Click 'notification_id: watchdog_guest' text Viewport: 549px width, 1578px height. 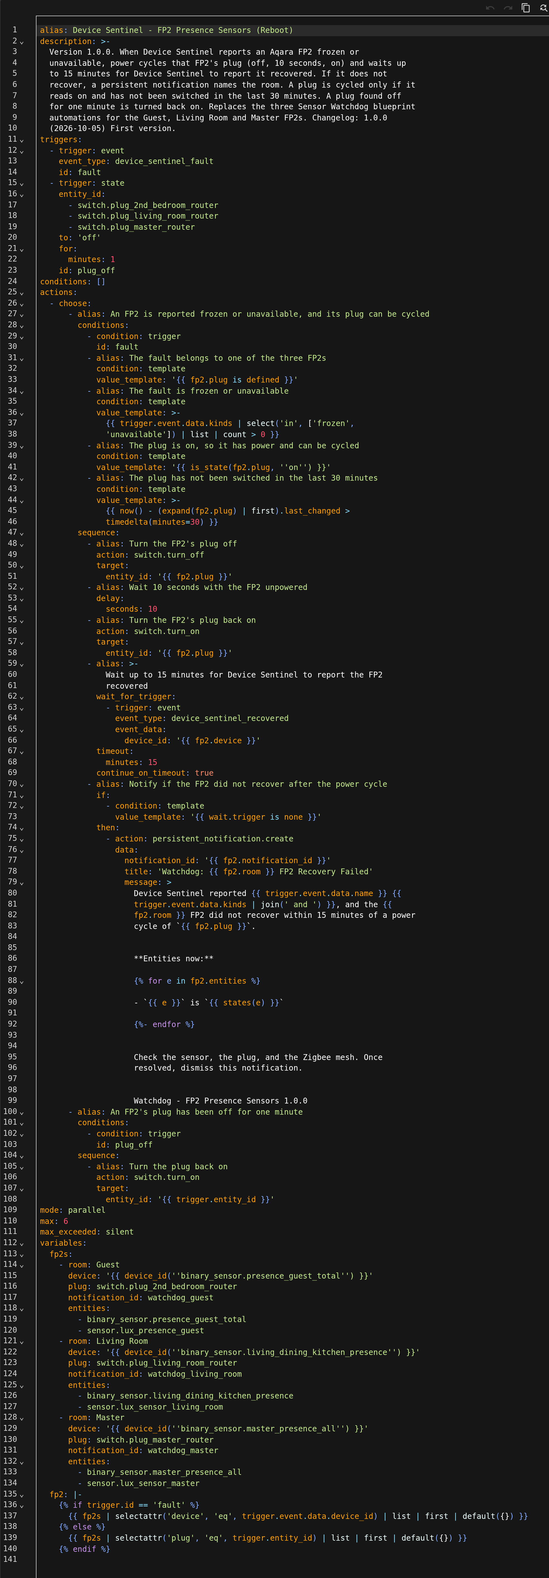(141, 1298)
